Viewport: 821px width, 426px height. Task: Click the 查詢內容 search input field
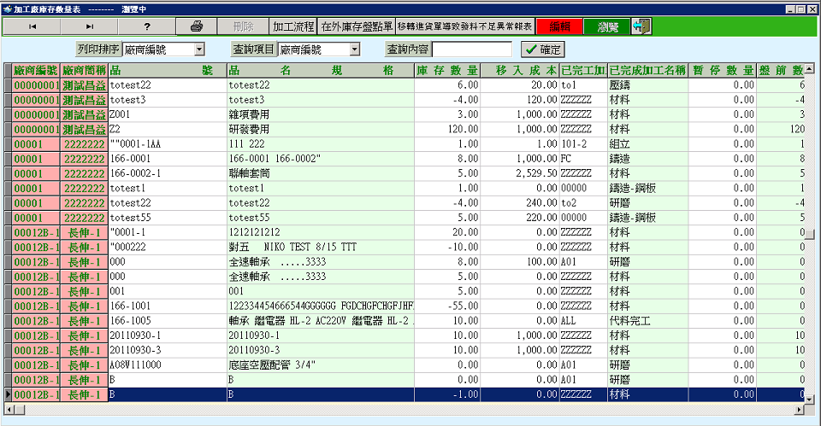click(471, 50)
